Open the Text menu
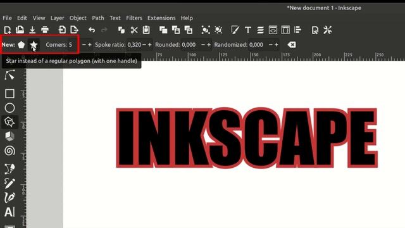The width and height of the screenshot is (405, 228). click(115, 18)
